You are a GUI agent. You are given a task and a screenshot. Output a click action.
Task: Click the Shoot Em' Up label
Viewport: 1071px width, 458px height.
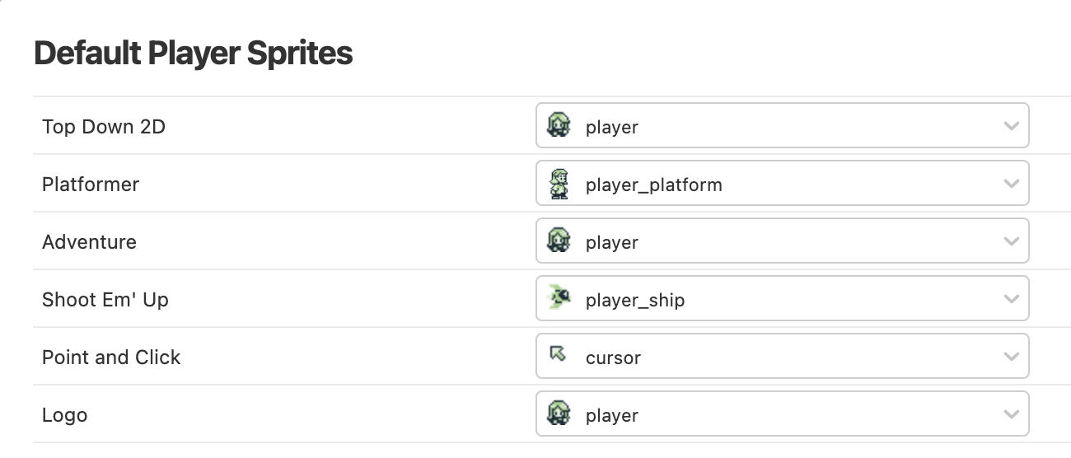(x=105, y=300)
